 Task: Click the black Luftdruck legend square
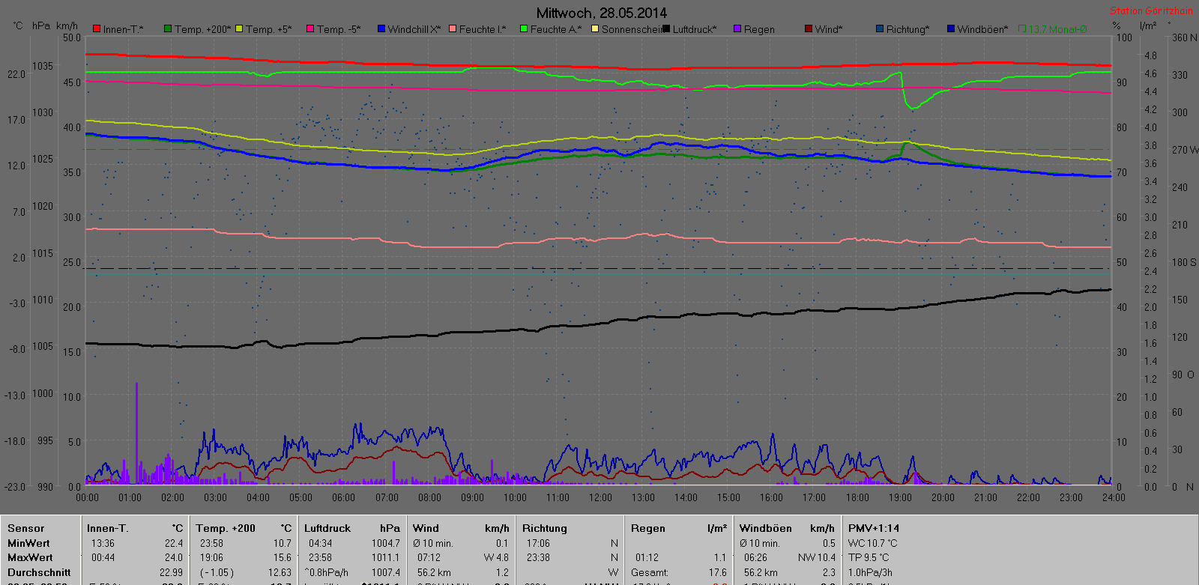coord(666,29)
